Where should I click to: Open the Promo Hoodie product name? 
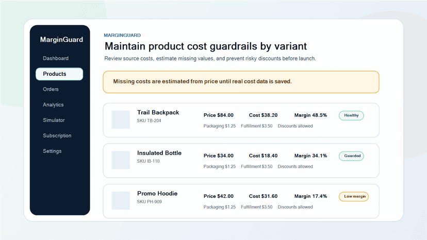[157, 194]
